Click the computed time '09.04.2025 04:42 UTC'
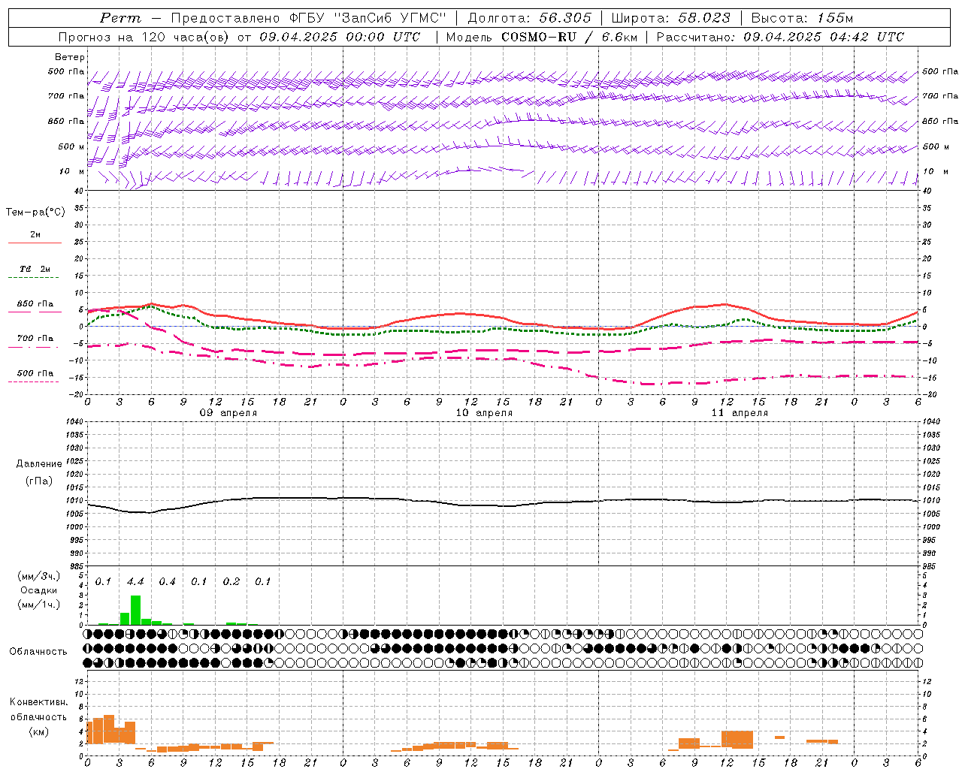This screenshot has height=769, width=962. coord(824,37)
